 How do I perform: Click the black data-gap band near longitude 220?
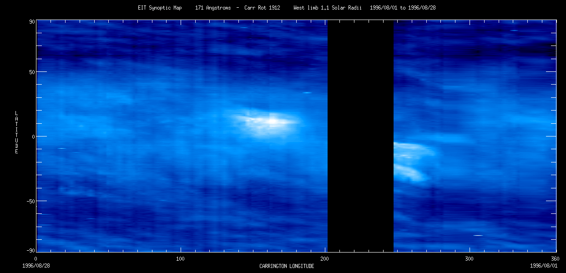(x=360, y=136)
